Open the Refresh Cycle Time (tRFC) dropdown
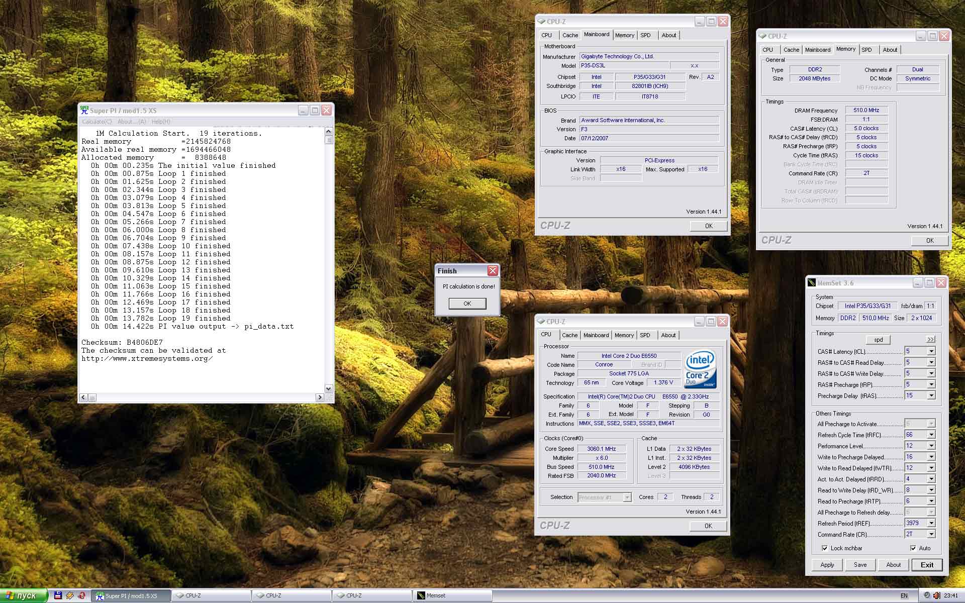This screenshot has height=603, width=965. (x=931, y=435)
